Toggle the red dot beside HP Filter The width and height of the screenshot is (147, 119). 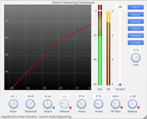tap(122, 107)
